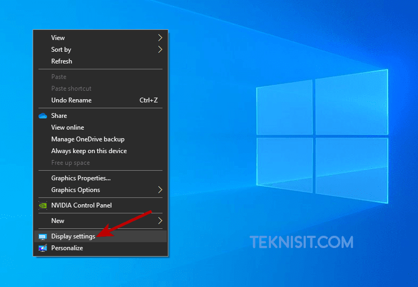Screen dimensions: 418x287
Task: Open Display settings from context menu
Action: pyautogui.click(x=100, y=236)
